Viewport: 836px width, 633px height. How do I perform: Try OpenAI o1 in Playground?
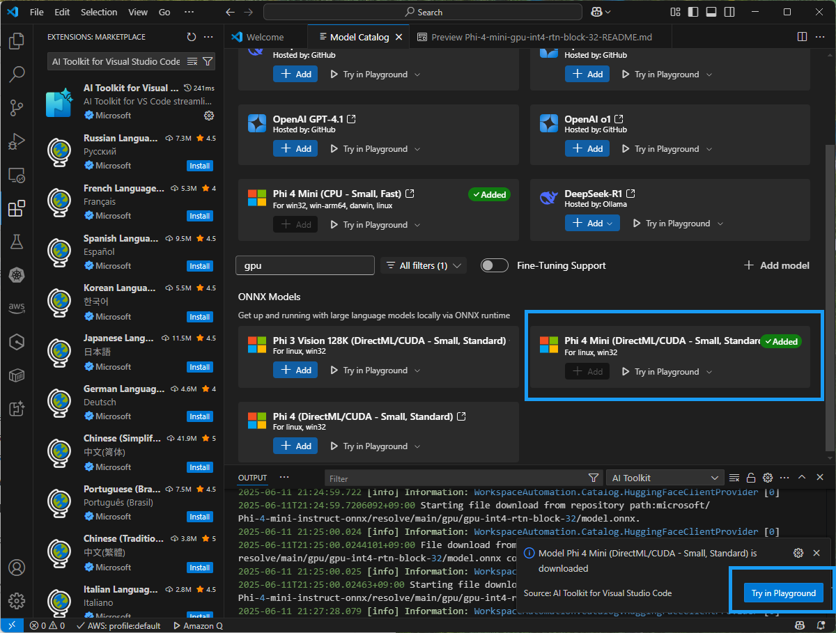pos(660,149)
